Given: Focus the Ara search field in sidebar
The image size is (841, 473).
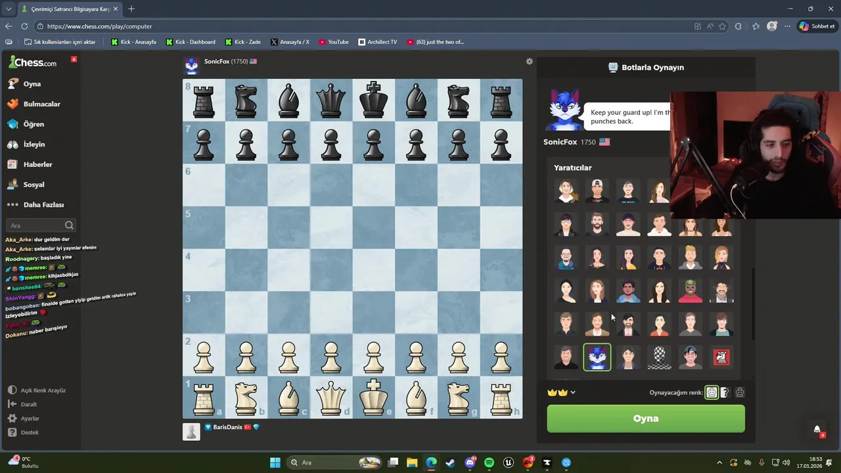Looking at the screenshot, I should tap(41, 225).
